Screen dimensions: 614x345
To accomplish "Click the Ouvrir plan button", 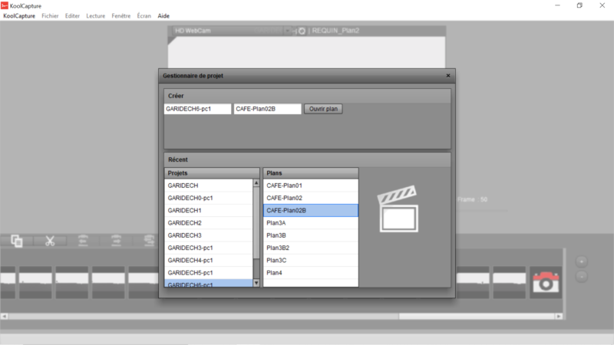I will pyautogui.click(x=323, y=109).
